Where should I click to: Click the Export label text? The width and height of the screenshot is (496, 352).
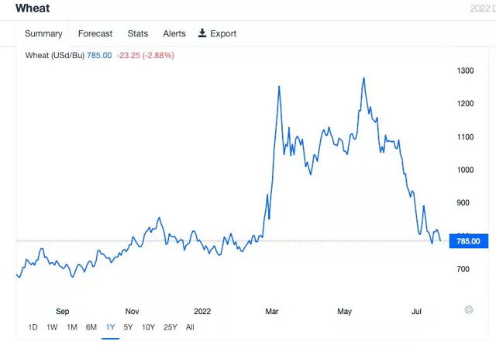[223, 33]
